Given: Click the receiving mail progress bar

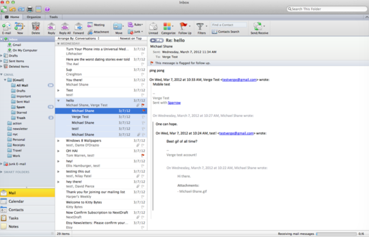Looking at the screenshot, I should tap(336, 234).
